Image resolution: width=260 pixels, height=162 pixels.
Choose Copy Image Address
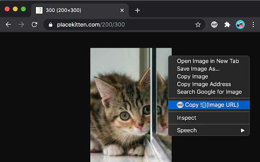pyautogui.click(x=204, y=84)
